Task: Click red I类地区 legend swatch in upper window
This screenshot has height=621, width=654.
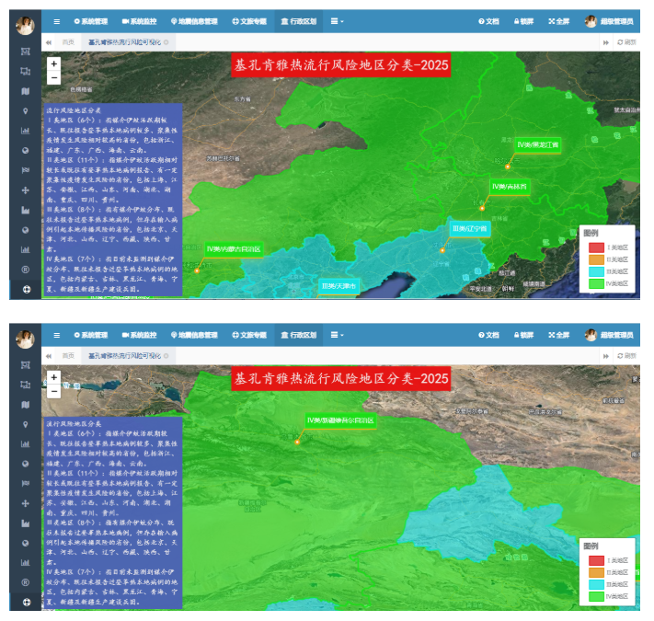Action: coord(596,247)
